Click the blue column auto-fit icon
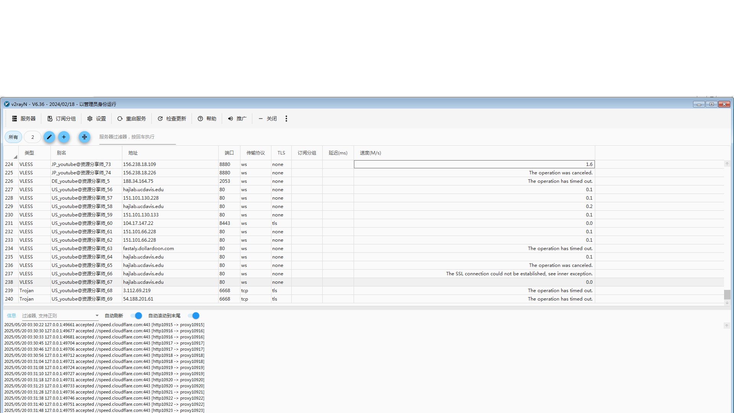The height and width of the screenshot is (413, 734). (x=84, y=137)
